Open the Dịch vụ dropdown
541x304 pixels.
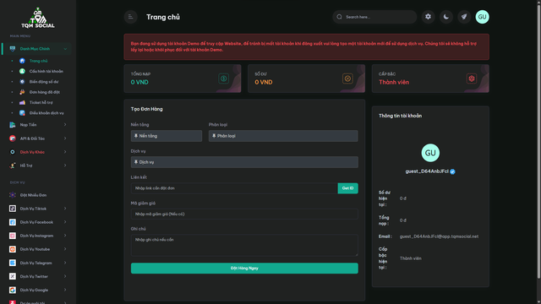[x=244, y=162]
